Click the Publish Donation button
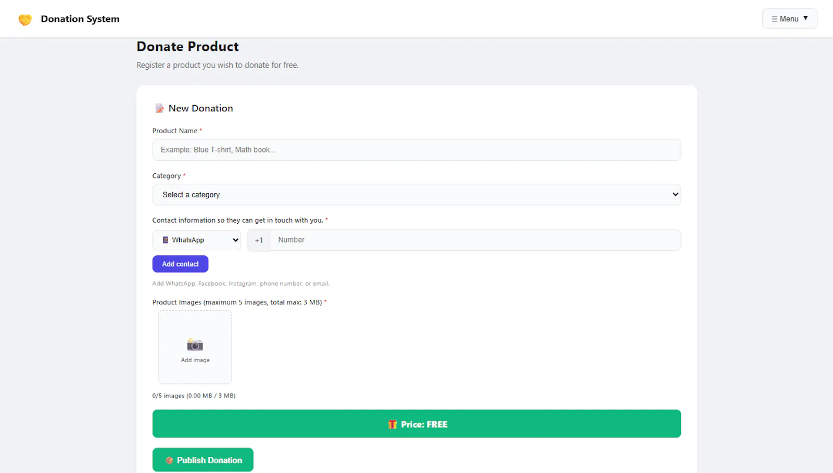Screen dimensions: 833x473 (x=203, y=460)
